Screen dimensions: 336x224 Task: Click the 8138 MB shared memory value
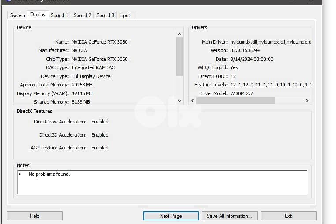pos(81,102)
